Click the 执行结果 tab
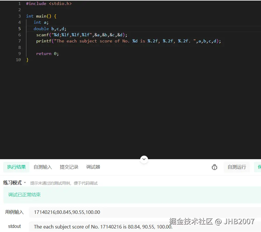This screenshot has width=261, height=232. click(x=16, y=167)
